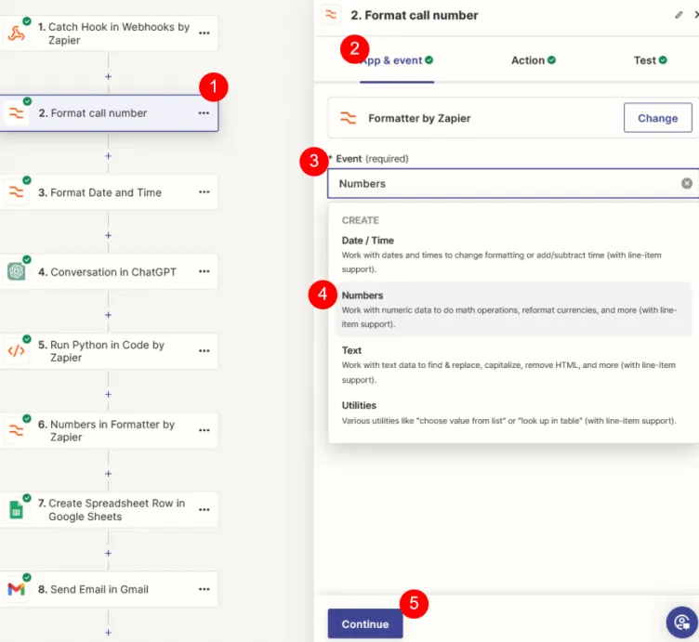Switch to the App & event tab
The image size is (699, 642).
pos(397,60)
